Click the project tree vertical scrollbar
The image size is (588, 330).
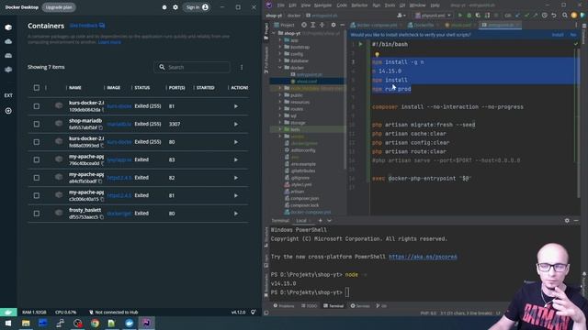[x=345, y=99]
